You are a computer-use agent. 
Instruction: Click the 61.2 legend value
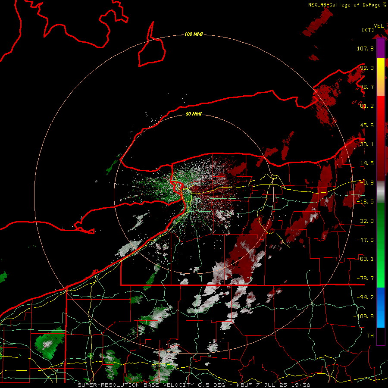tap(367, 106)
